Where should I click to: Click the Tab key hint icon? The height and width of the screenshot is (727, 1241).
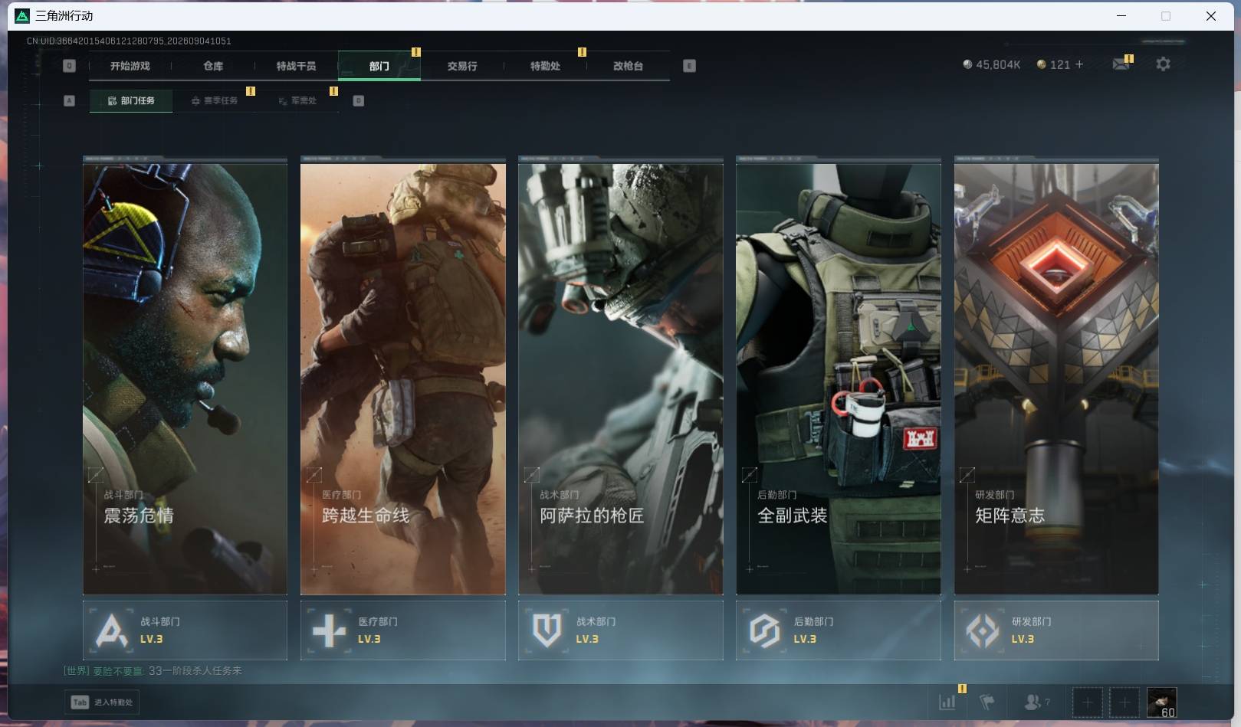[x=80, y=702]
